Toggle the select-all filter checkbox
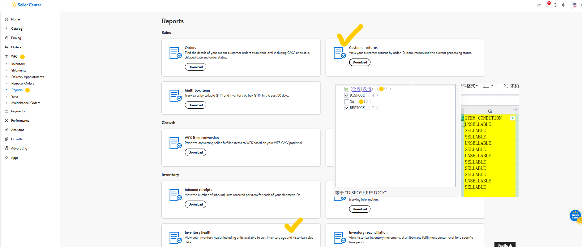This screenshot has height=247, width=582. click(347, 89)
